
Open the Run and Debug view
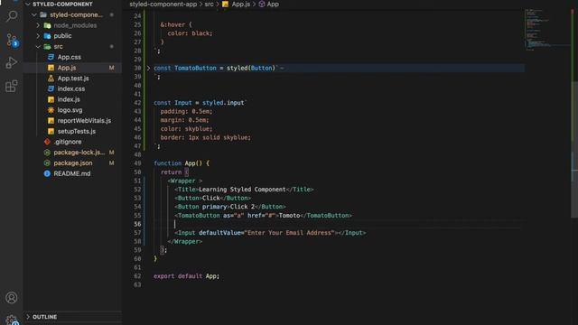click(x=12, y=62)
